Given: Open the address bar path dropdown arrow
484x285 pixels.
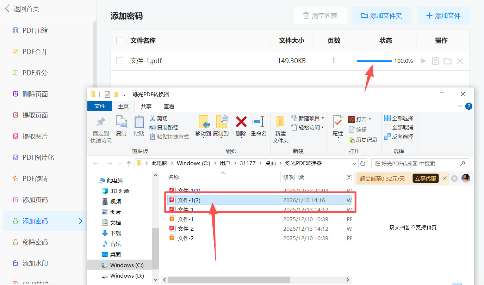Looking at the screenshot, I should coord(354,163).
